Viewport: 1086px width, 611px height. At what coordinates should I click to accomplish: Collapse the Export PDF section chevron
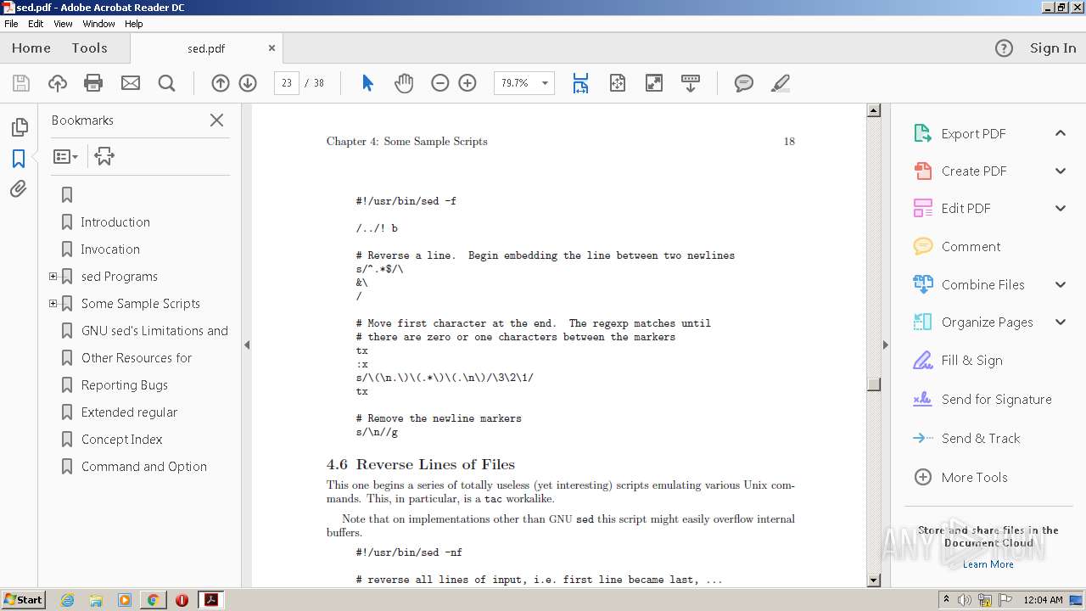click(x=1061, y=133)
